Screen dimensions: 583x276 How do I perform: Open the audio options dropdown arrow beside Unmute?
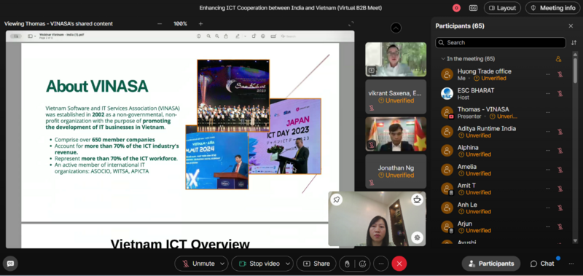pyautogui.click(x=222, y=264)
